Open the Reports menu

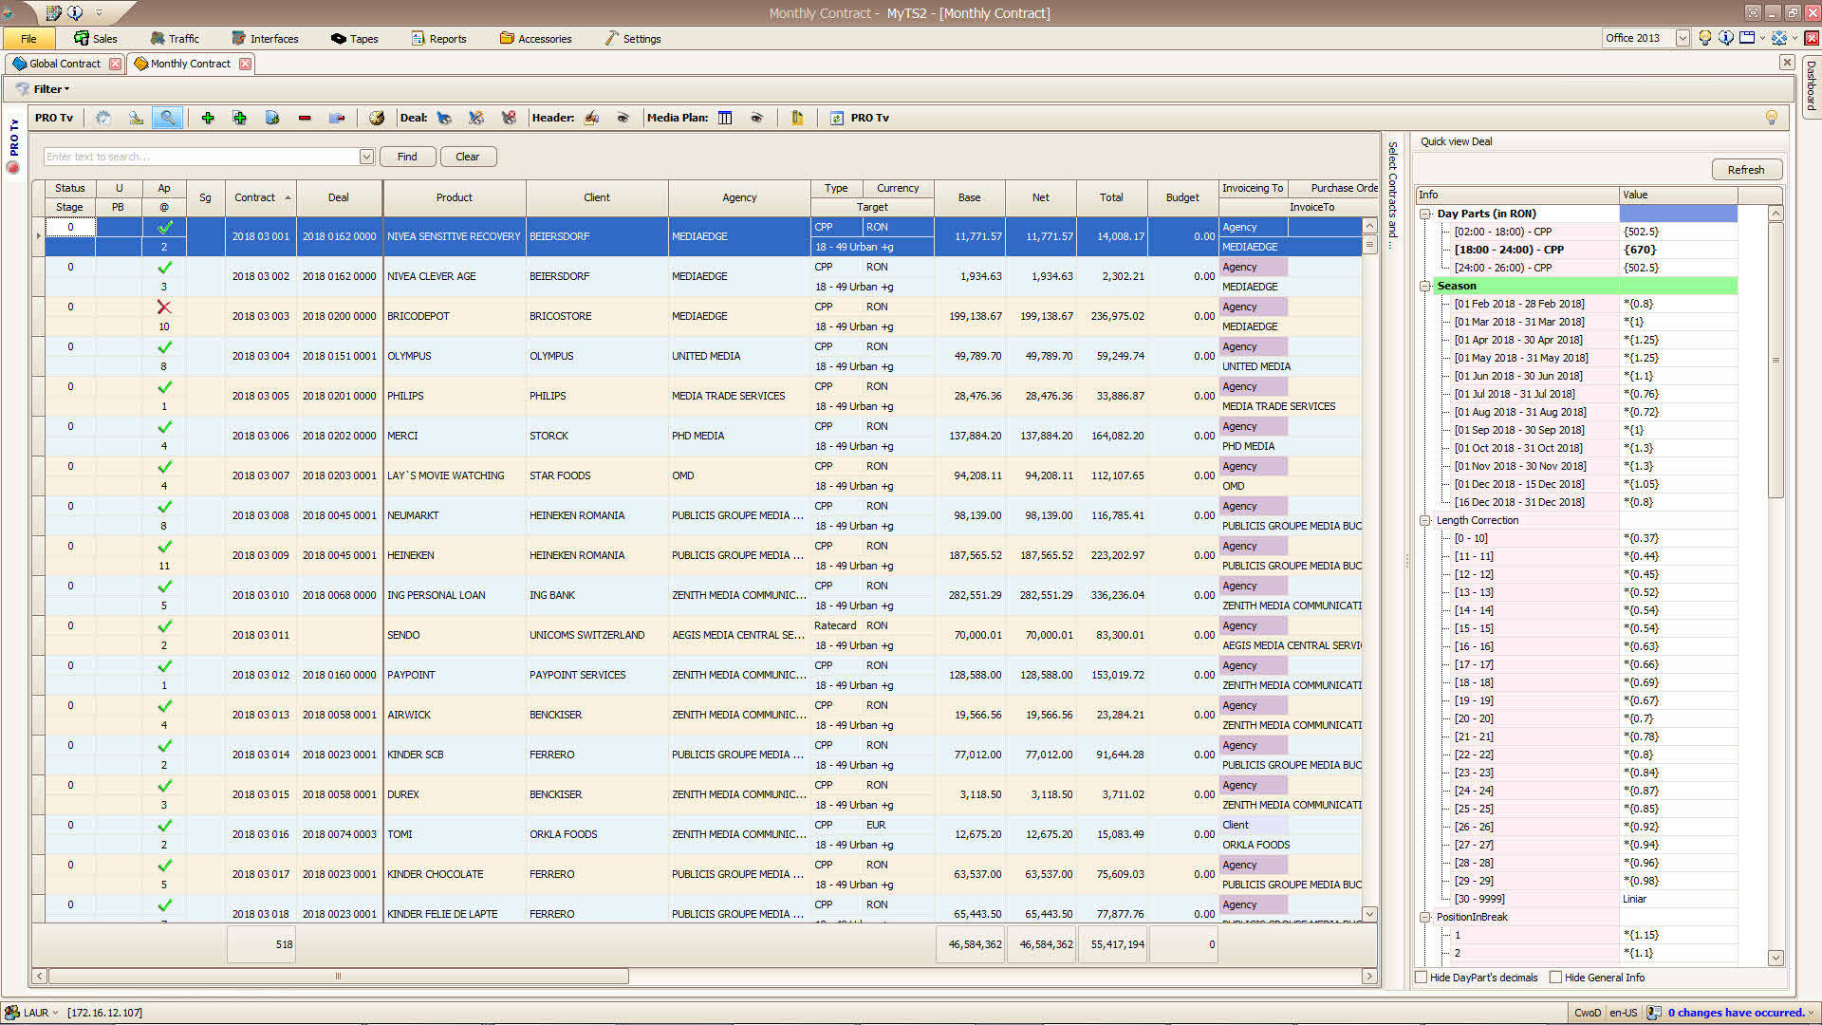438,39
